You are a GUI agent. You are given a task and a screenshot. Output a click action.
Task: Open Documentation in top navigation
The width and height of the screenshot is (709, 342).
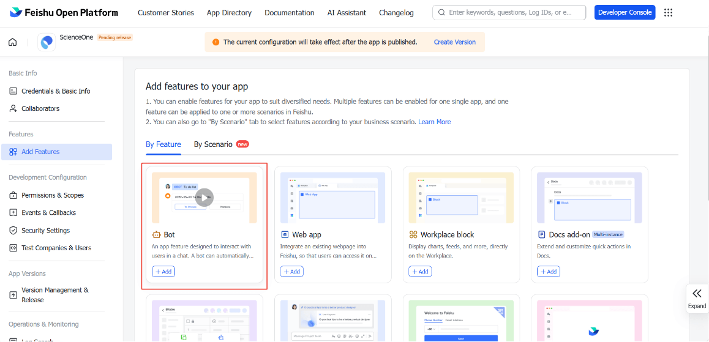pyautogui.click(x=290, y=13)
